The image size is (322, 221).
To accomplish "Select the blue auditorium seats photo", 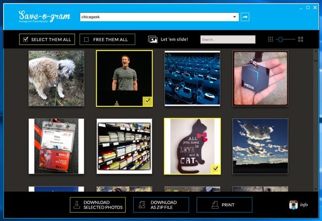I will point(192,79).
